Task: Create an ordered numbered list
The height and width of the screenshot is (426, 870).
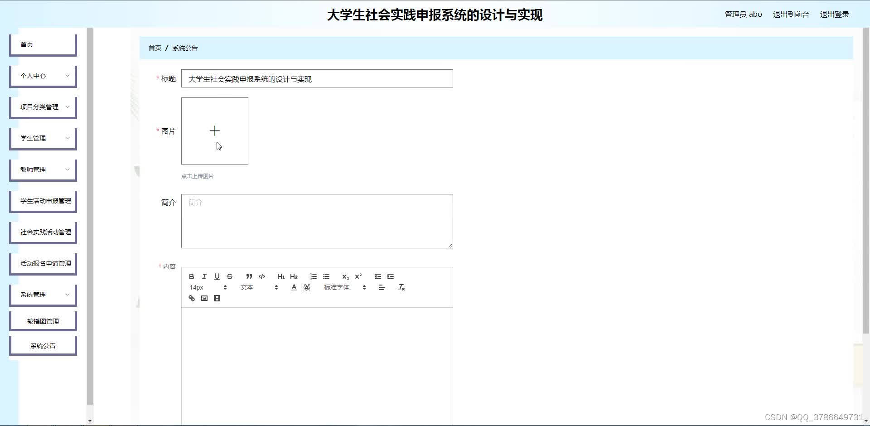Action: pyautogui.click(x=314, y=276)
